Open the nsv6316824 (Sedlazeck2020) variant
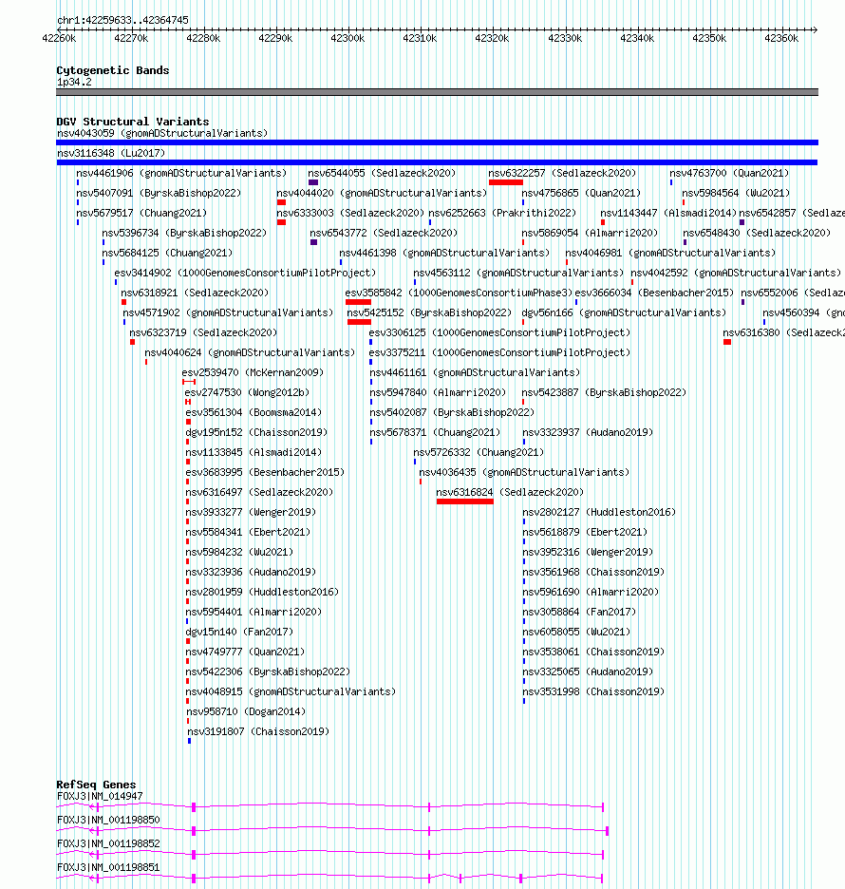 (x=510, y=492)
